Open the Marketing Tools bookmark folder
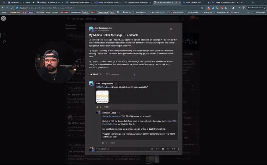Viewport: 267px width, 165px height. [x=192, y=12]
